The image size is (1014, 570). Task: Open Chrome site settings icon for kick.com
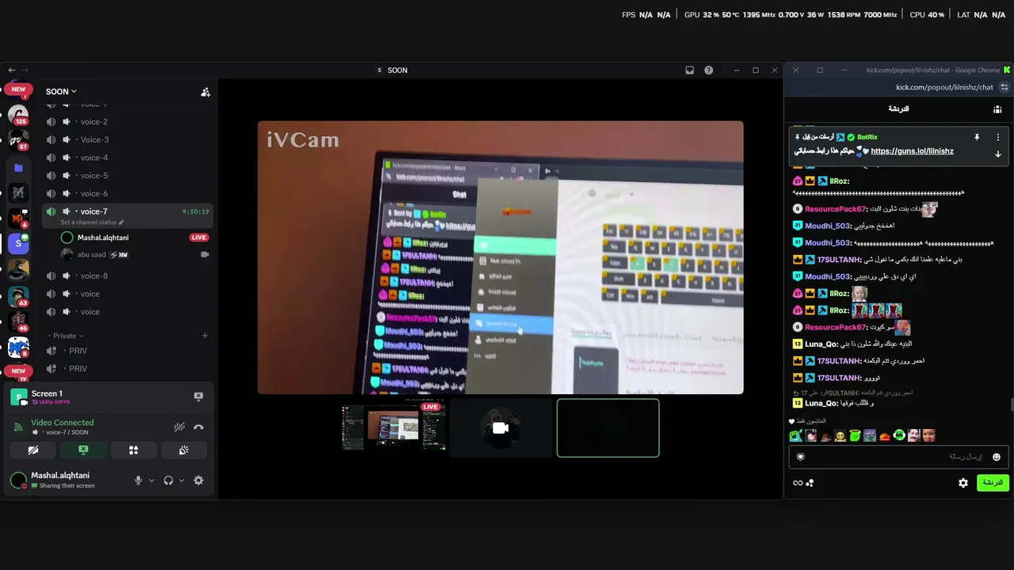click(x=1004, y=87)
